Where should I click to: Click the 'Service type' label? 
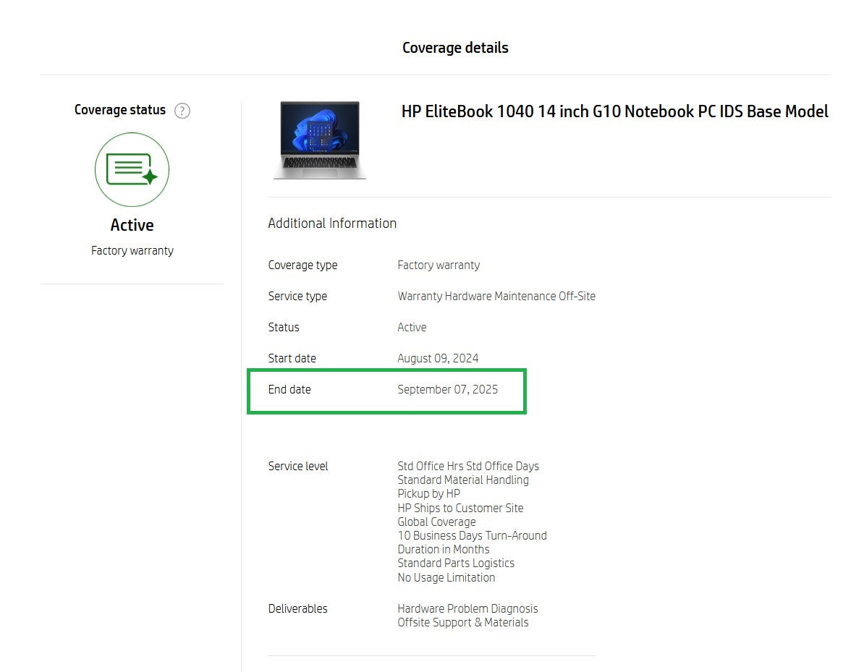(297, 297)
